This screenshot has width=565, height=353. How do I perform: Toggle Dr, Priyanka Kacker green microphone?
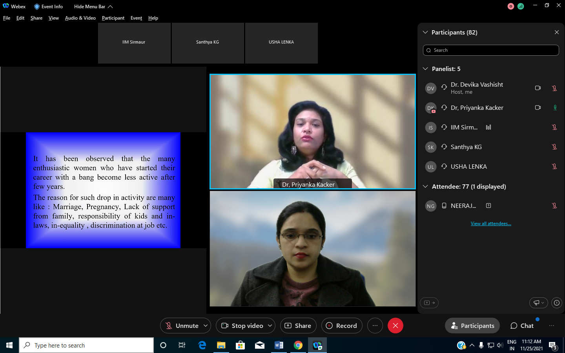(555, 107)
